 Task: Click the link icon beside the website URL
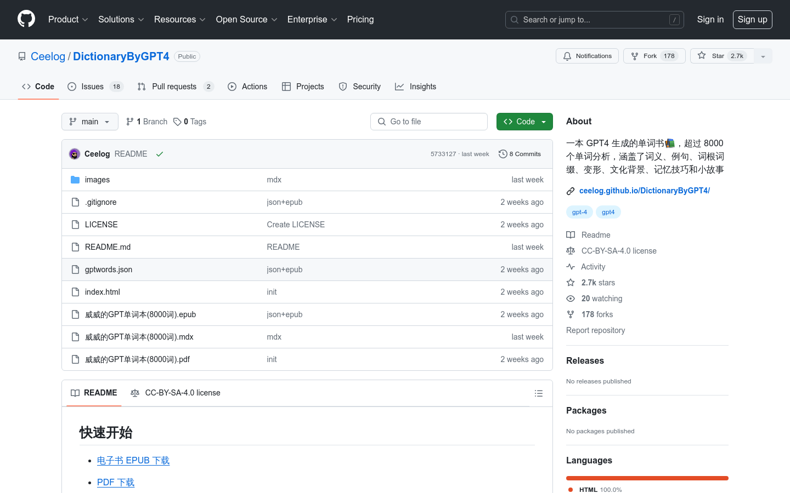pos(571,191)
